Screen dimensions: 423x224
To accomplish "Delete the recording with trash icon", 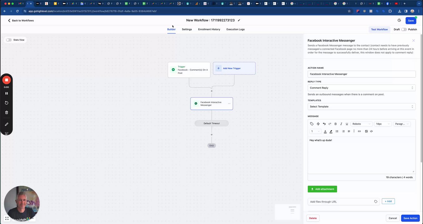I will [7, 112].
